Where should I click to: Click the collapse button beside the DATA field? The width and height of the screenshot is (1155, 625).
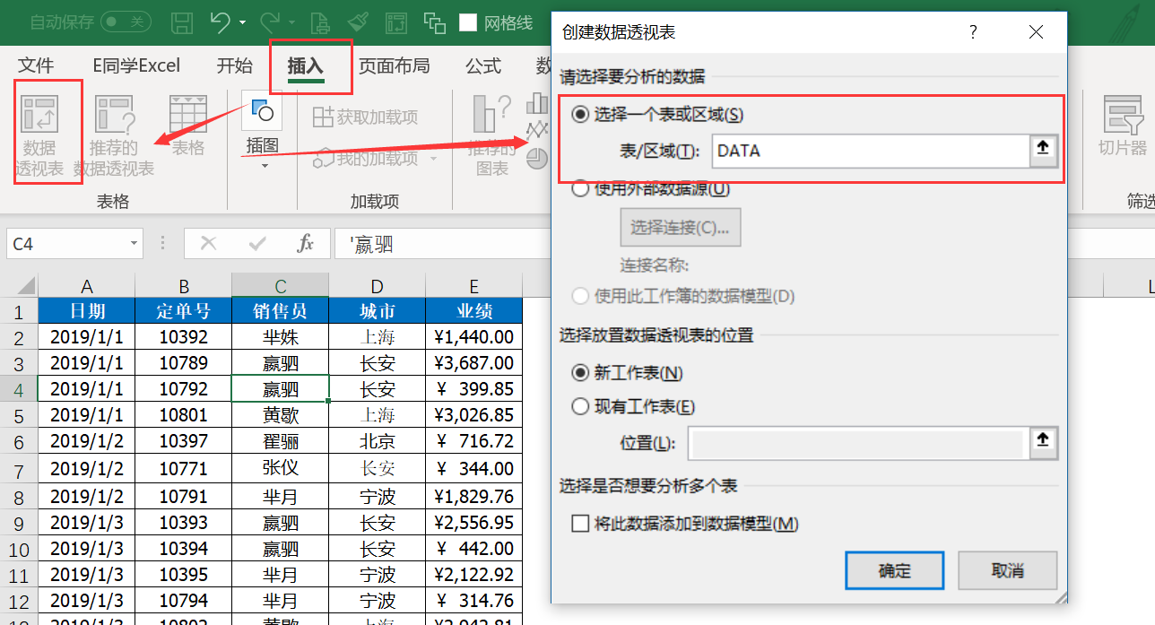tap(1043, 151)
